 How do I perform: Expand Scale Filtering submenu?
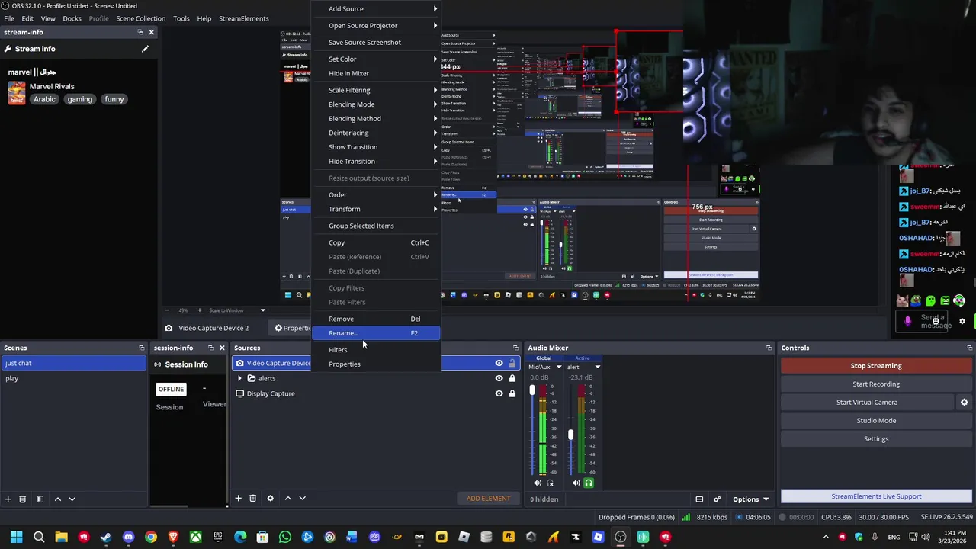point(376,90)
